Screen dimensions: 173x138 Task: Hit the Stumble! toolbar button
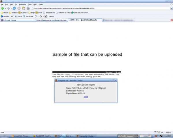point(5,16)
